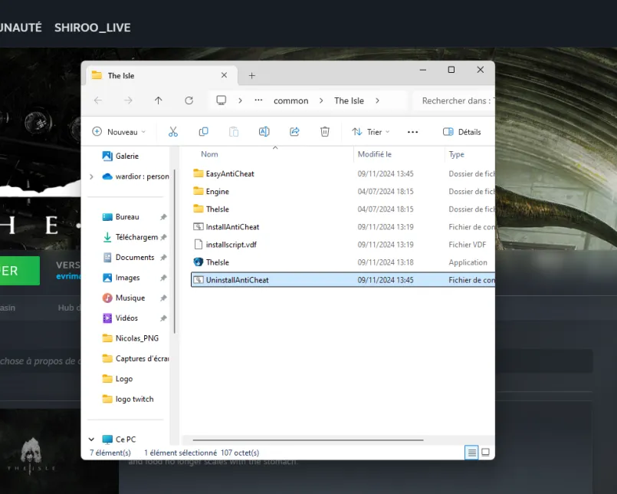Screen dimensions: 617x494
Task: Click the Share icon in toolbar
Action: 294,132
